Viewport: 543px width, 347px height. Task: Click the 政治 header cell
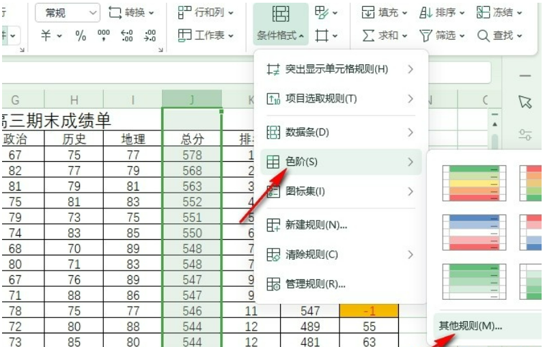click(x=23, y=139)
